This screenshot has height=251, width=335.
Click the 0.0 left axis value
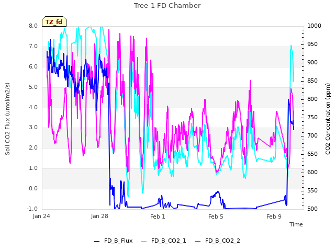[33, 188]
